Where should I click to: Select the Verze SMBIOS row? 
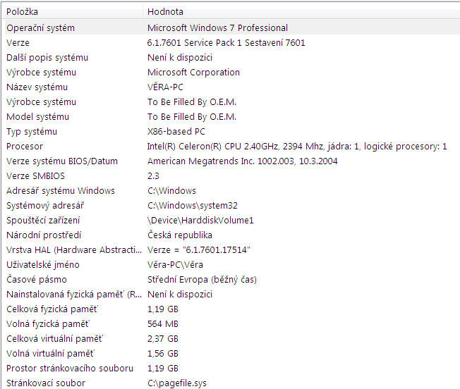[x=232, y=175]
